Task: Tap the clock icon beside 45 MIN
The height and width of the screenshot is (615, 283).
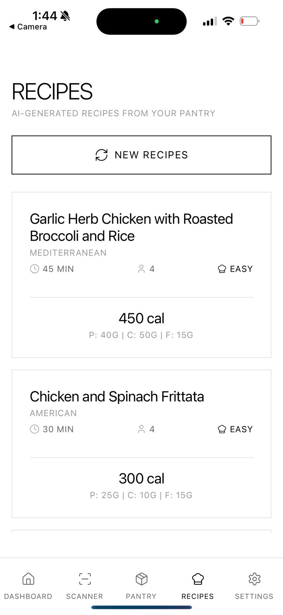Action: [x=35, y=269]
